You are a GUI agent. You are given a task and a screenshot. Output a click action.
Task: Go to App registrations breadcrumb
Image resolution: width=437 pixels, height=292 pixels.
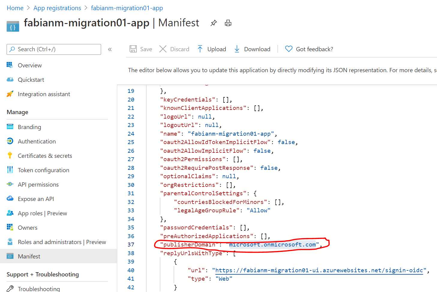pyautogui.click(x=57, y=8)
